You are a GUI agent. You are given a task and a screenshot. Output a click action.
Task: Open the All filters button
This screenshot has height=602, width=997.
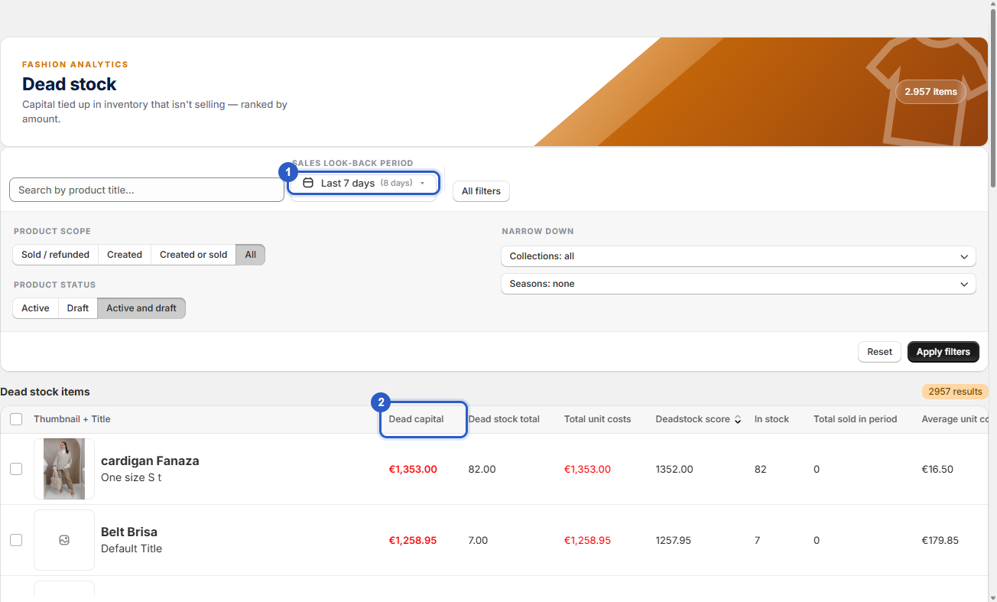click(481, 191)
